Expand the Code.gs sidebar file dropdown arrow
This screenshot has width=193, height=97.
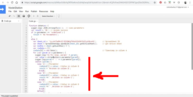pyautogui.click(x=19, y=21)
